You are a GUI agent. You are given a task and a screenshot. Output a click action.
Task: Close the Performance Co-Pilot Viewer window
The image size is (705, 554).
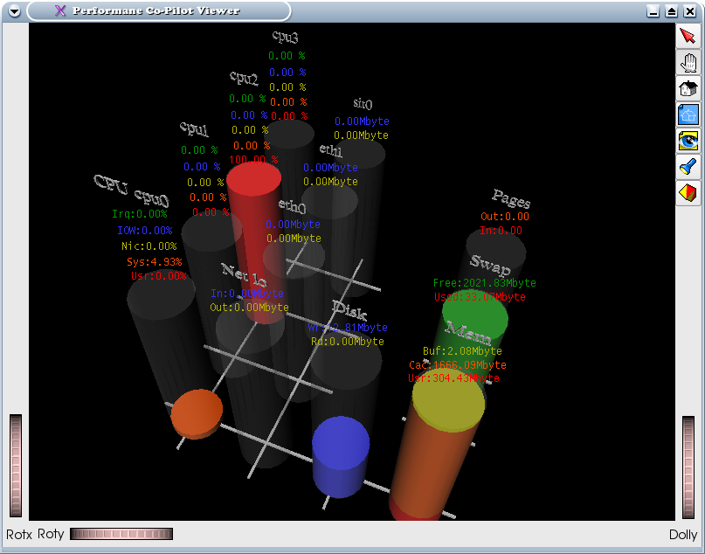pyautogui.click(x=689, y=11)
